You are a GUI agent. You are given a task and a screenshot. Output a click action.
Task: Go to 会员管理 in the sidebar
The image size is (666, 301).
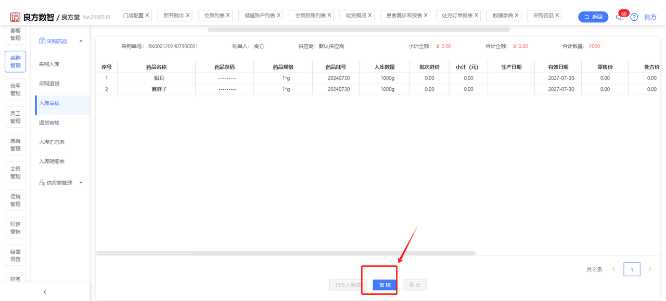[16, 172]
